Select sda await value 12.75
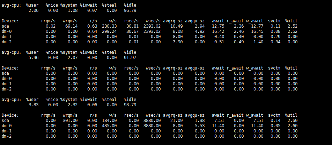The width and height of the screenshot is (332, 145). [218, 26]
